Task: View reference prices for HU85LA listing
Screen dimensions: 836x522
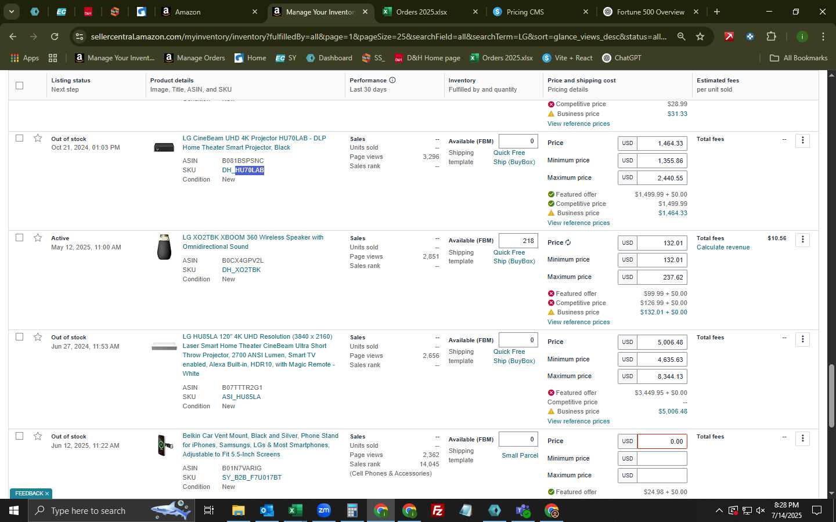Action: (x=578, y=421)
